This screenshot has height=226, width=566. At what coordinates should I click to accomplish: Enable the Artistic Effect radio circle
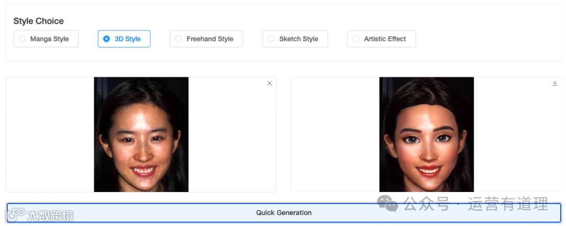[356, 39]
